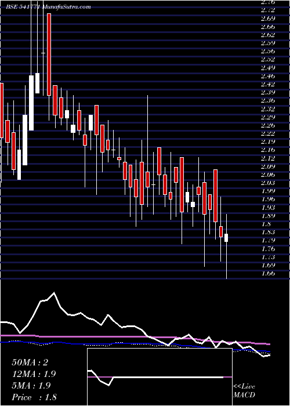Image resolution: width=290 pixels, height=406 pixels.
Task: Select the 2.72 price axis label
Action: coord(267,10)
